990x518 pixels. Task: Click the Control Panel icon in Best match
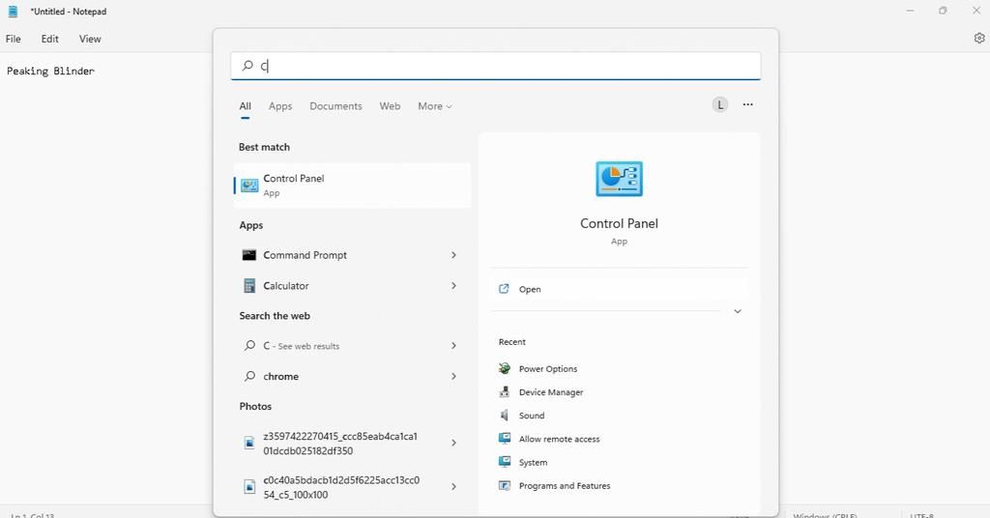pyautogui.click(x=249, y=186)
